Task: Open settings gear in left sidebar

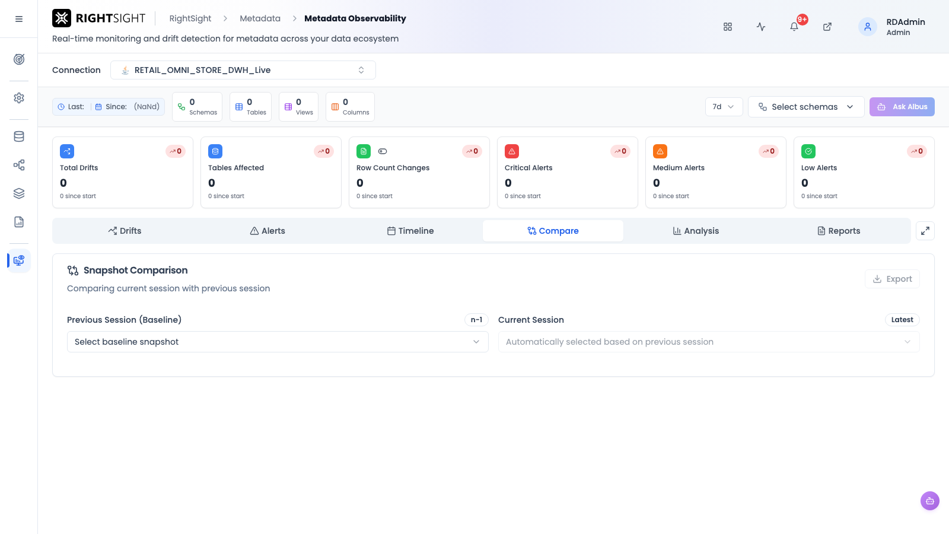Action: pyautogui.click(x=19, y=98)
